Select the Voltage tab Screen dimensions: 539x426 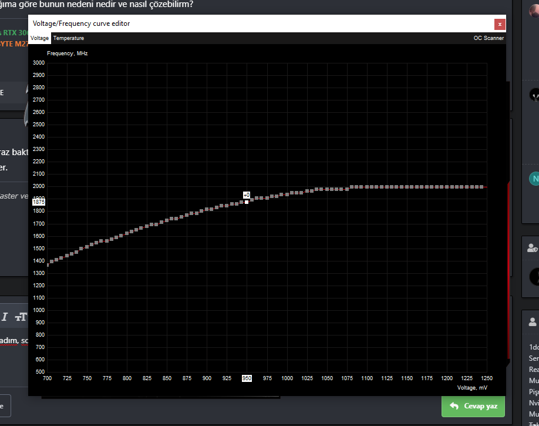pyautogui.click(x=39, y=38)
